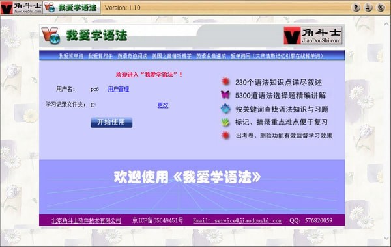Open the 我爱背句子 link
Screen dimensions: 391x247
[x=100, y=56]
